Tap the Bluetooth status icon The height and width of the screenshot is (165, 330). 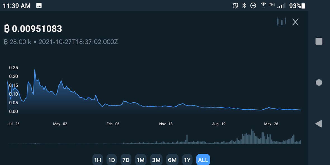coord(244,6)
